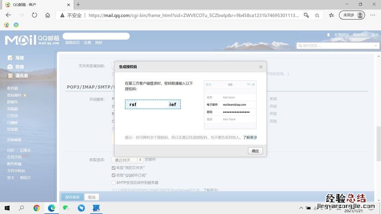Open the 记事本 notepad link
This screenshot has height=214, width=381.
[25, 150]
